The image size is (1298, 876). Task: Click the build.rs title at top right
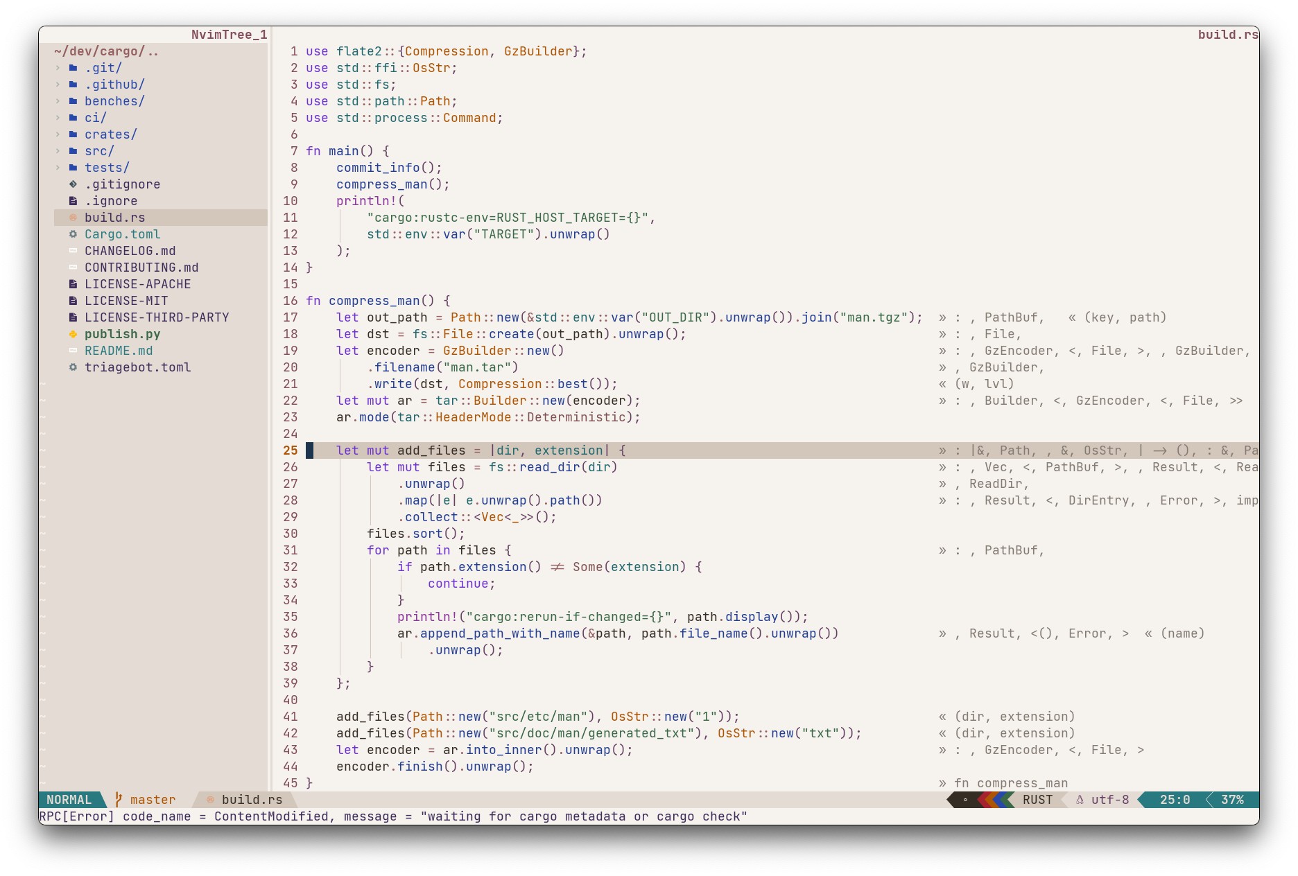coord(1227,35)
